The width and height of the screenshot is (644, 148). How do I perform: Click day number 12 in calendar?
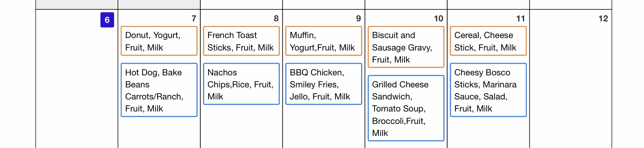tap(603, 19)
